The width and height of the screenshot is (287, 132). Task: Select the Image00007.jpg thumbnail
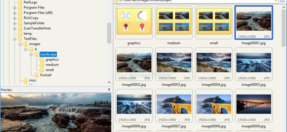coord(174,106)
